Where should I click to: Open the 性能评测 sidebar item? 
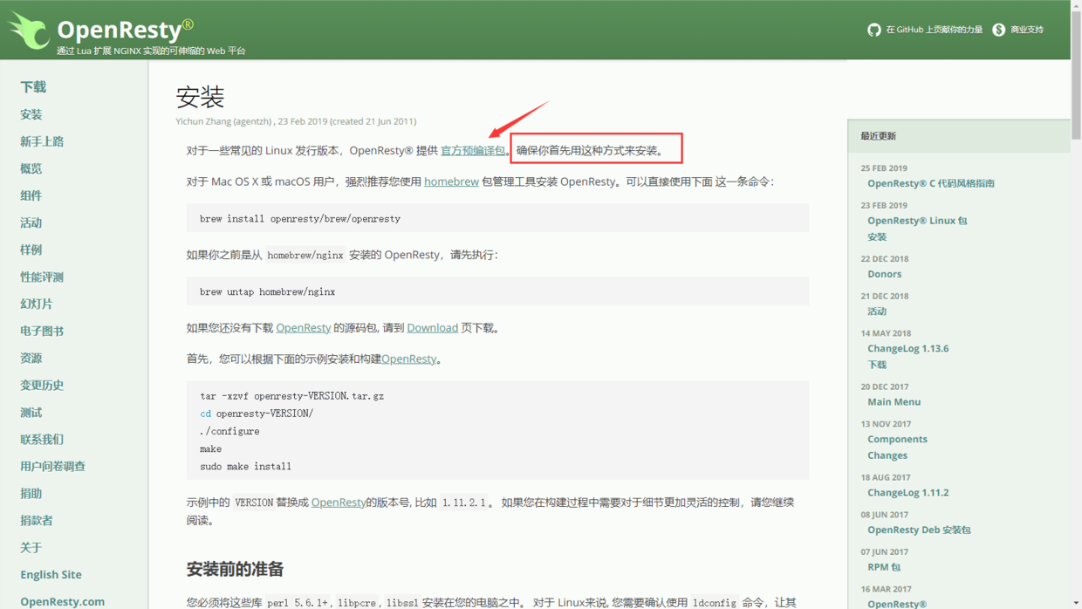click(x=42, y=277)
